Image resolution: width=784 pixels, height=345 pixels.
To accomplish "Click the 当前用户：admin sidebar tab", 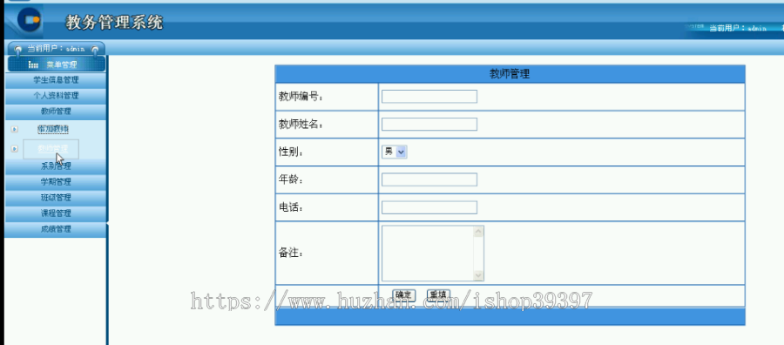I will (x=56, y=49).
